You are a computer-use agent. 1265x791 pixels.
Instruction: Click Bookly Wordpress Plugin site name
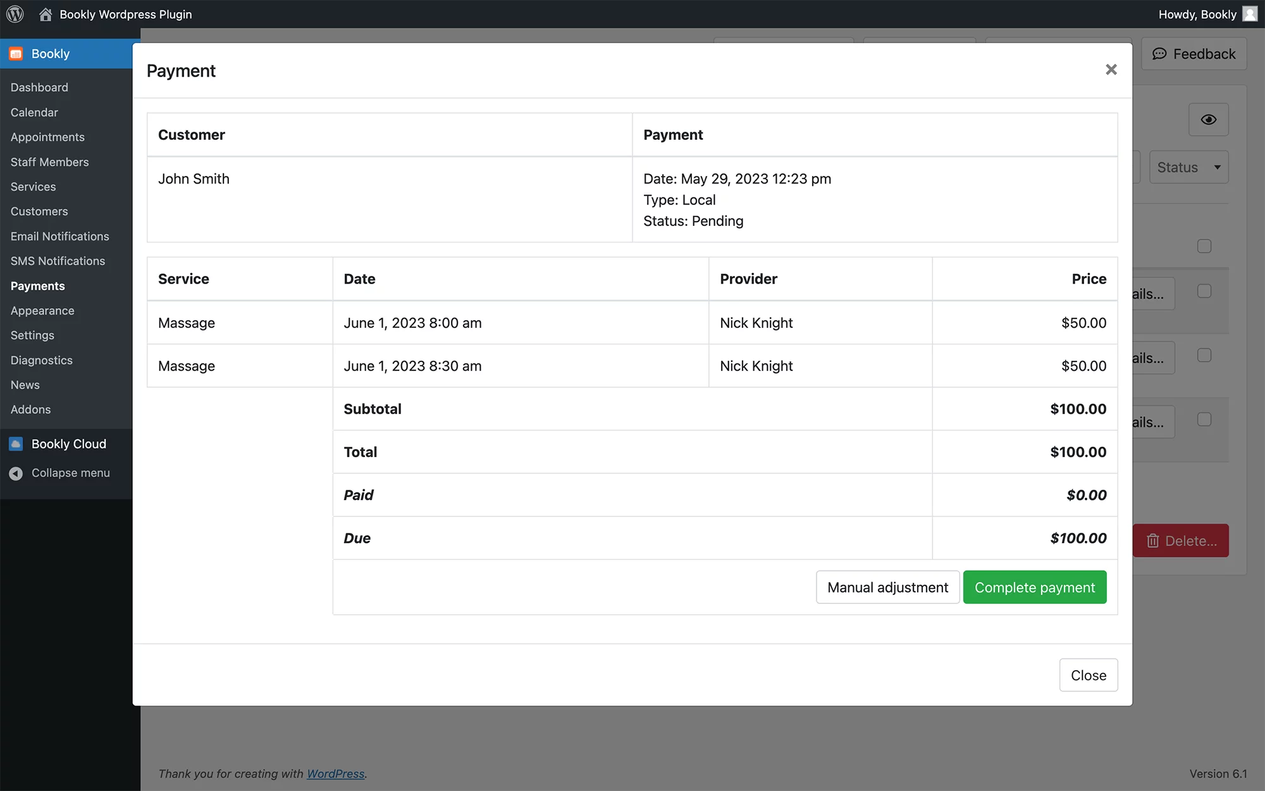pos(126,14)
